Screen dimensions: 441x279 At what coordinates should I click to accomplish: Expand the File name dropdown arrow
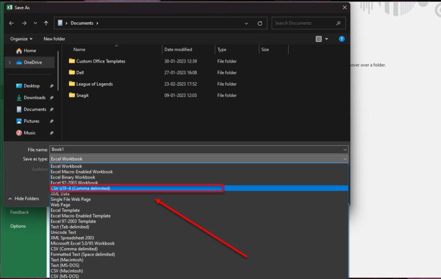click(345, 150)
